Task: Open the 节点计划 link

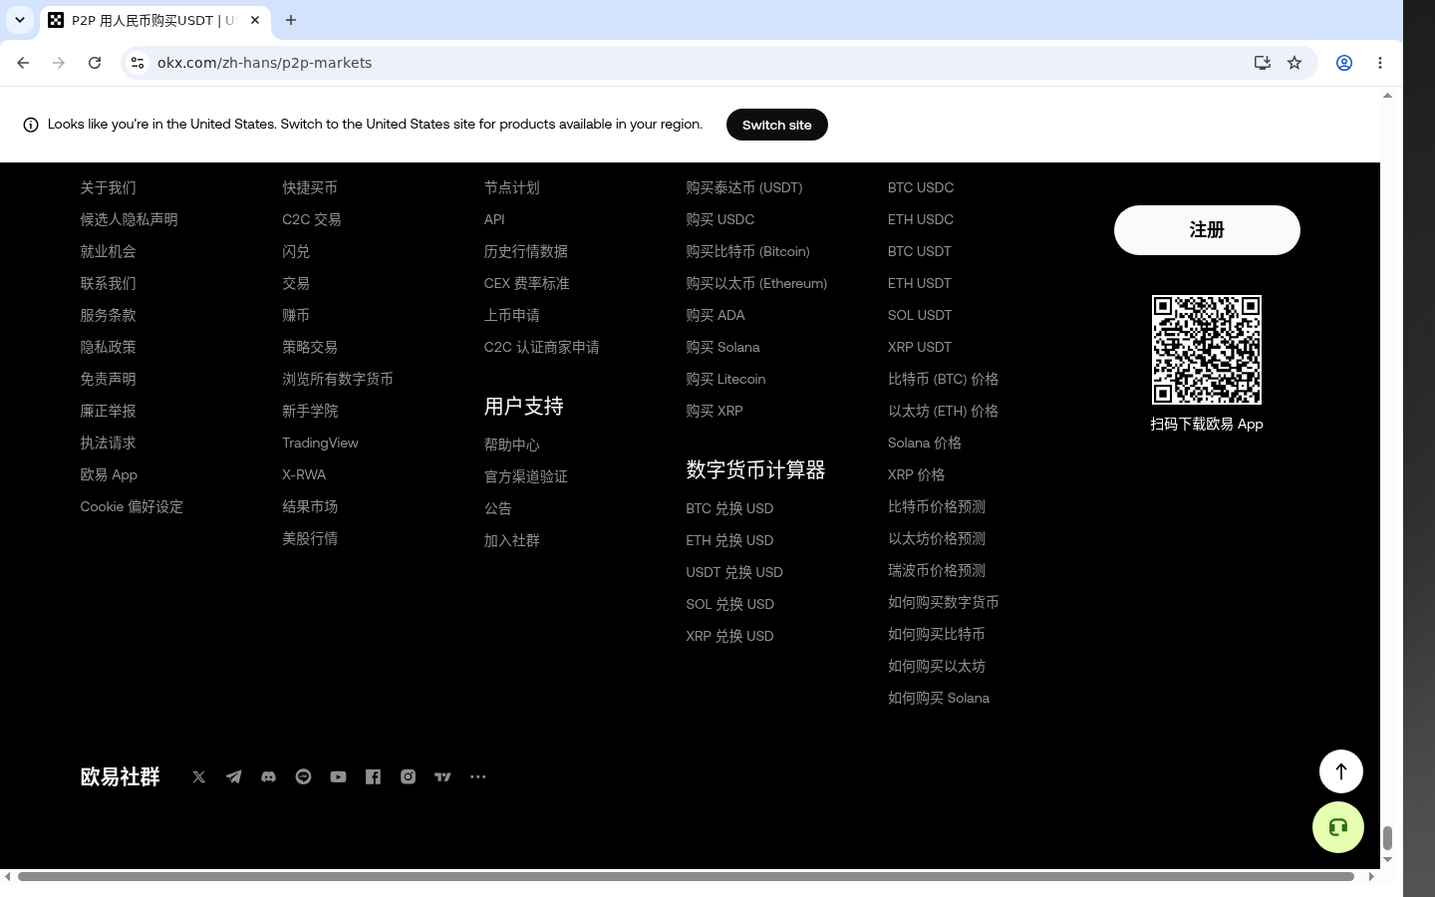Action: [x=512, y=187]
